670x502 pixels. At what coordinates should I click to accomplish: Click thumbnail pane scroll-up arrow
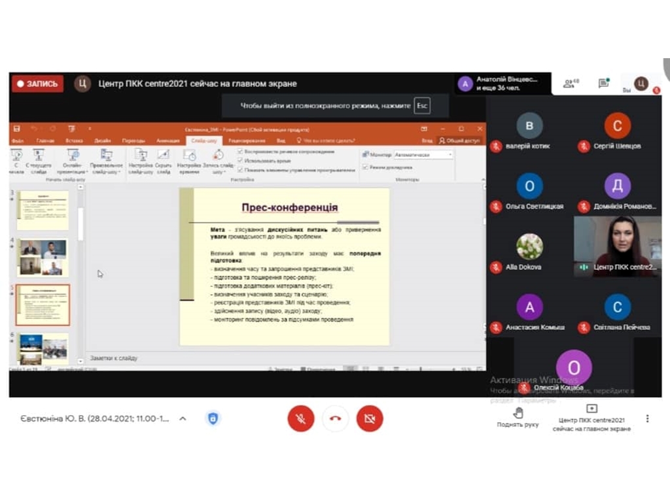pyautogui.click(x=80, y=187)
